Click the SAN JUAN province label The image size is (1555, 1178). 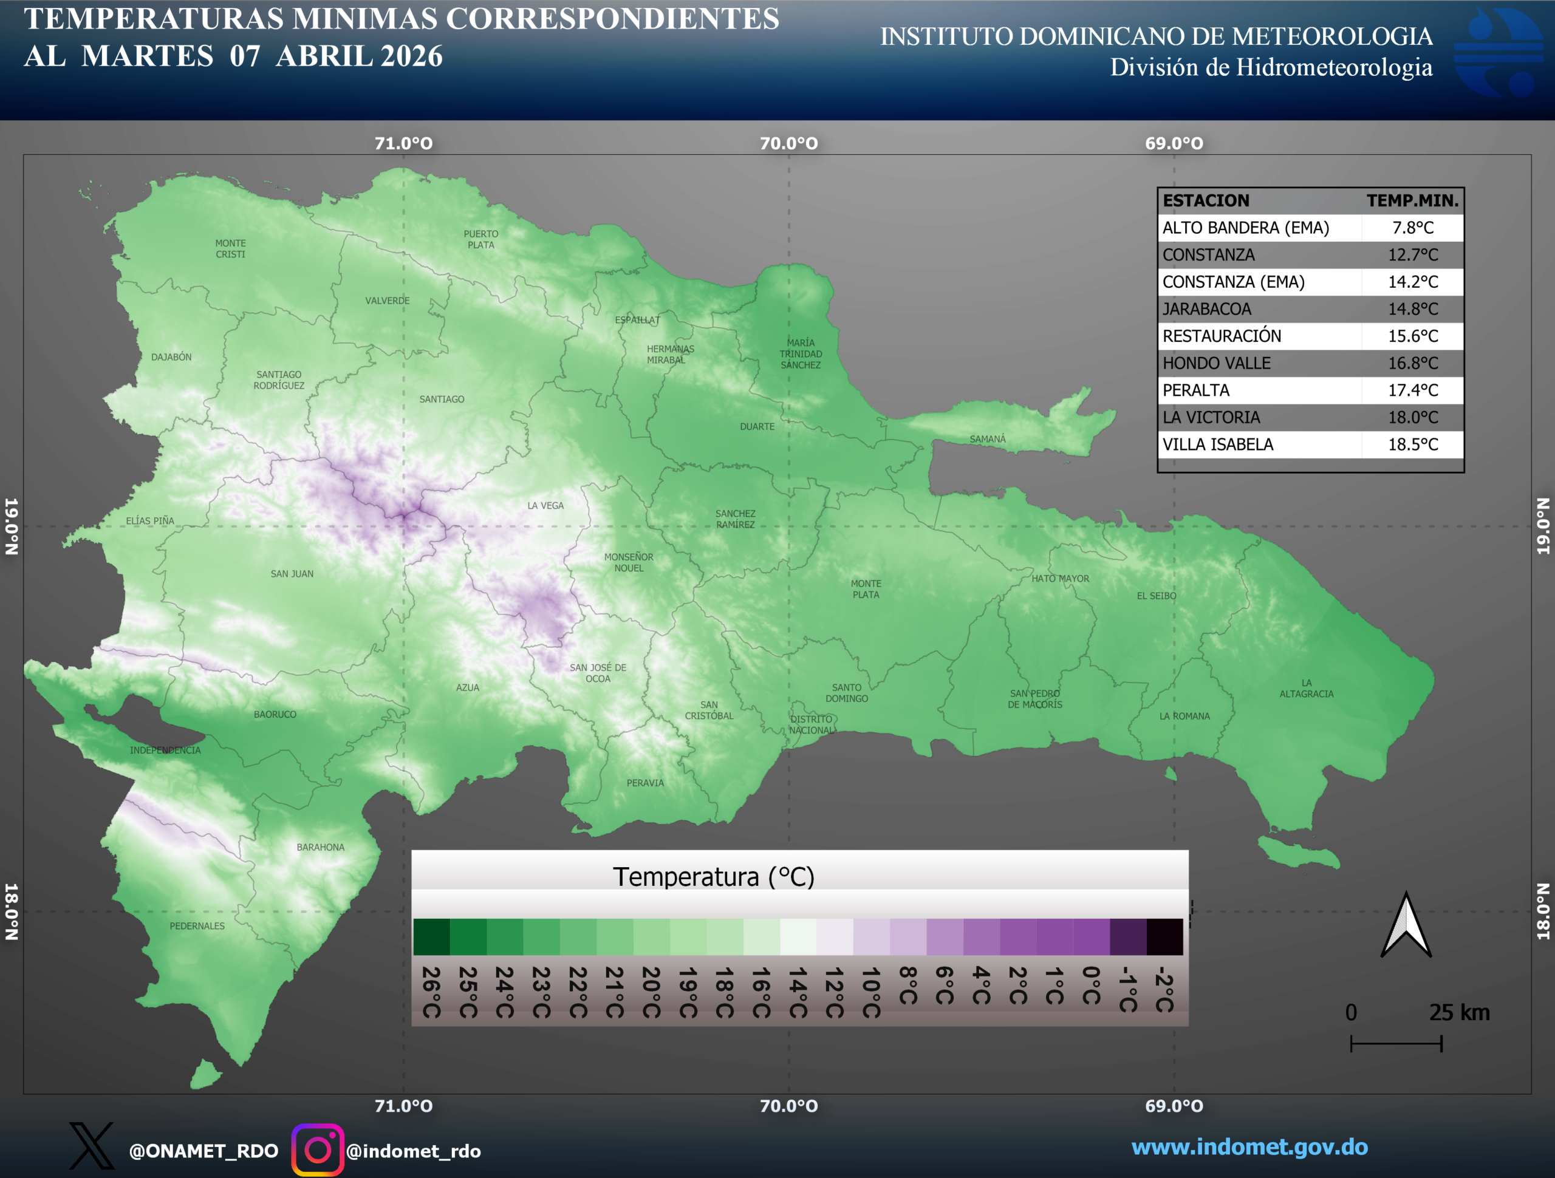pyautogui.click(x=292, y=574)
